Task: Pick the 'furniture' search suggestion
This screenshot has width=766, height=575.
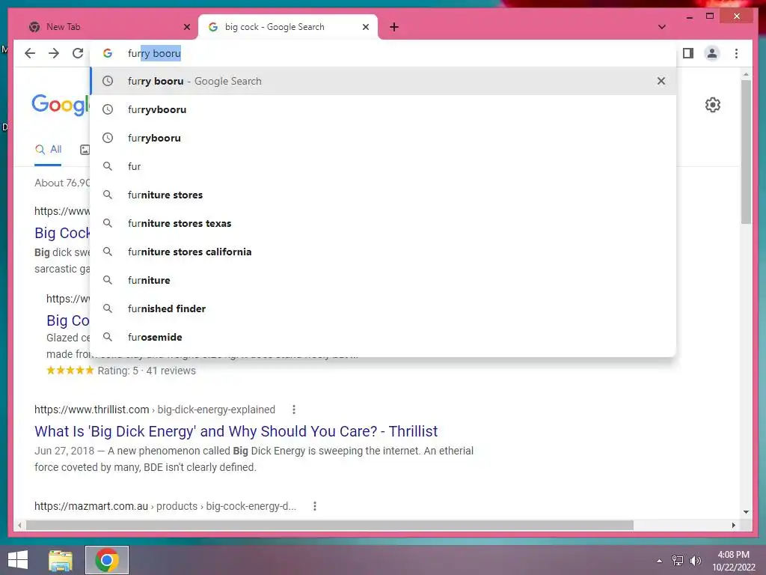Action: tap(383, 280)
